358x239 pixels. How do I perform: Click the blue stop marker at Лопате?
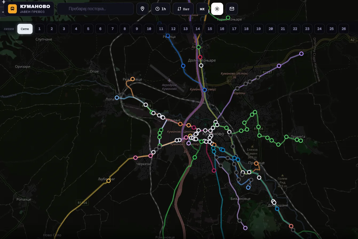click(x=117, y=98)
